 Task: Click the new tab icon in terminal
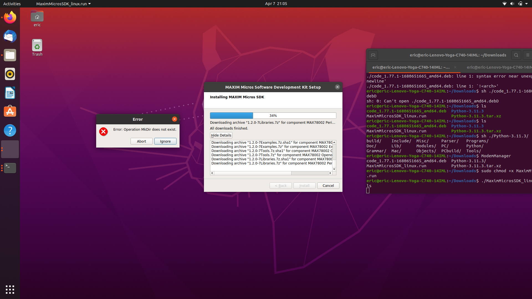373,55
